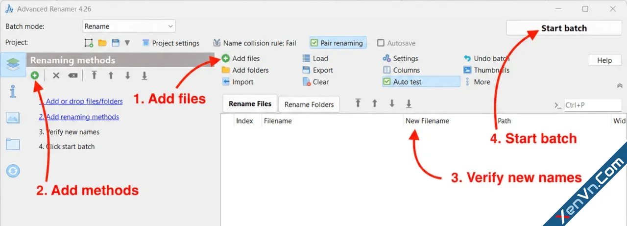Clear the file list
Image resolution: width=627 pixels, height=226 pixels.
(x=315, y=82)
